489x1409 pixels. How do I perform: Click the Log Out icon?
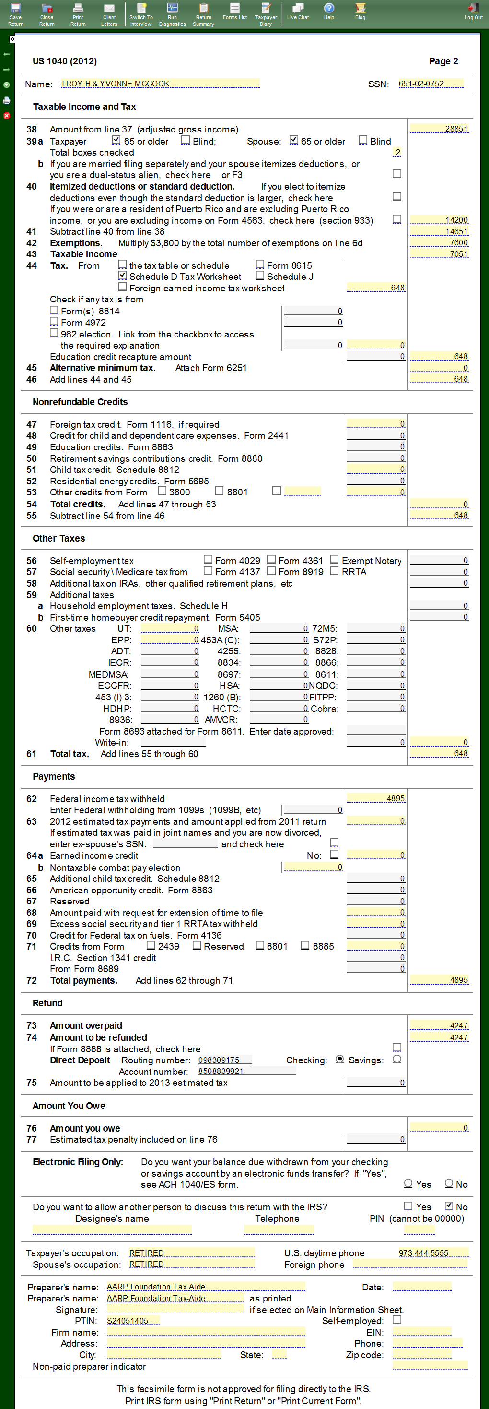coord(473,12)
